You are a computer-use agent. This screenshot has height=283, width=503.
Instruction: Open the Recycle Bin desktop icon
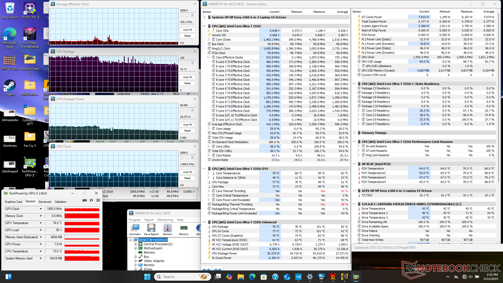tap(10, 10)
